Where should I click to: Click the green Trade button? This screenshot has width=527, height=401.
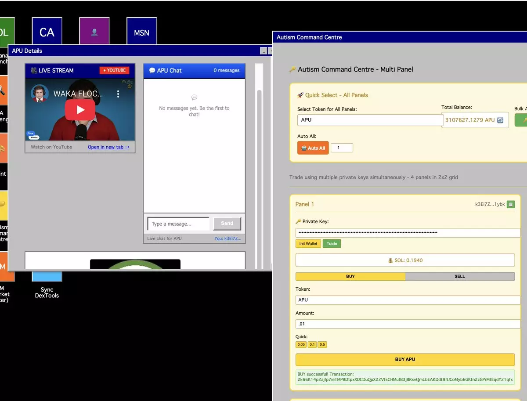(332, 244)
